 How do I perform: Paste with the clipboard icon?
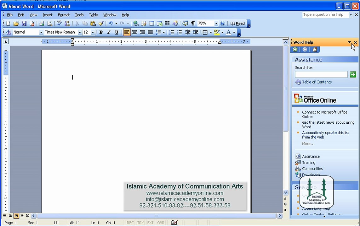(x=93, y=24)
